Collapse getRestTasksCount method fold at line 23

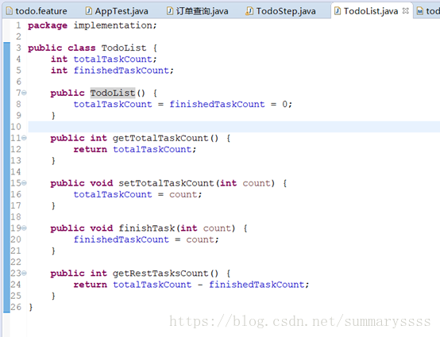[x=24, y=273]
